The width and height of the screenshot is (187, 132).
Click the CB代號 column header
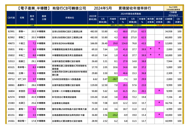[x=11, y=18]
